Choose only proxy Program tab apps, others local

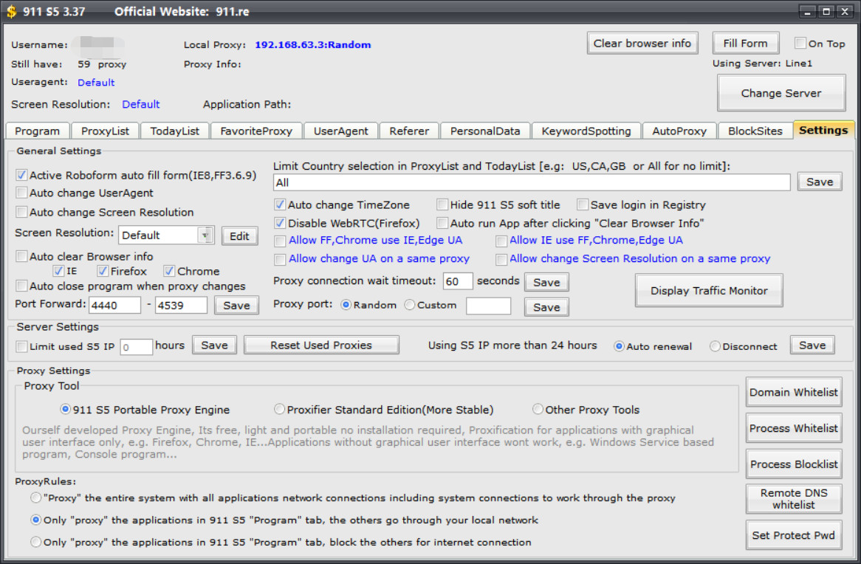pyautogui.click(x=35, y=520)
